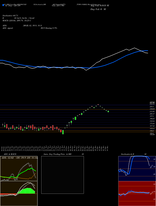Click the 'ADX signal:' label
Image resolution: width=156 pixels, height=206 pixels.
(8, 28)
